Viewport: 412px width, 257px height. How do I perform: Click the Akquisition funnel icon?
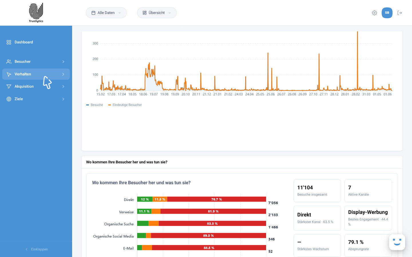[9, 87]
